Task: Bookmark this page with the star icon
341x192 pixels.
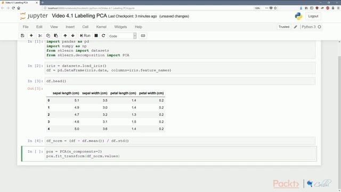Action: click(275, 8)
